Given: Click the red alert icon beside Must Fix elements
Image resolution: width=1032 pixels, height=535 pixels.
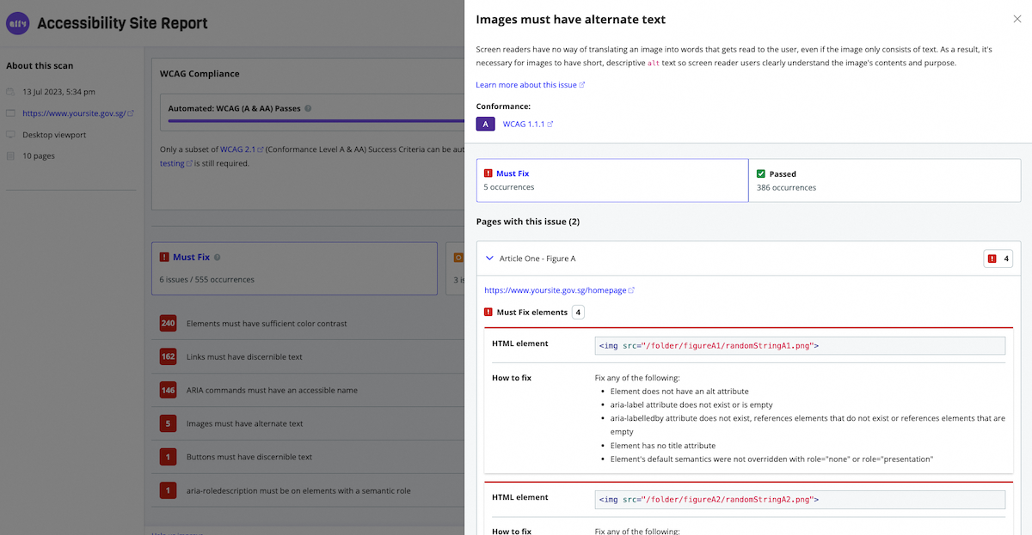Looking at the screenshot, I should (488, 312).
